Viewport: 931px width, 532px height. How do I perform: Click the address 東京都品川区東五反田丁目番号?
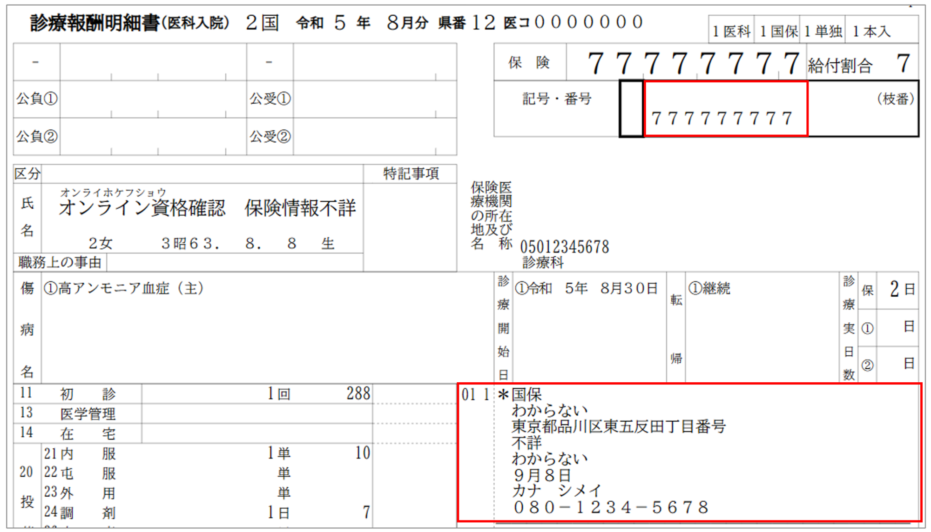click(x=618, y=426)
